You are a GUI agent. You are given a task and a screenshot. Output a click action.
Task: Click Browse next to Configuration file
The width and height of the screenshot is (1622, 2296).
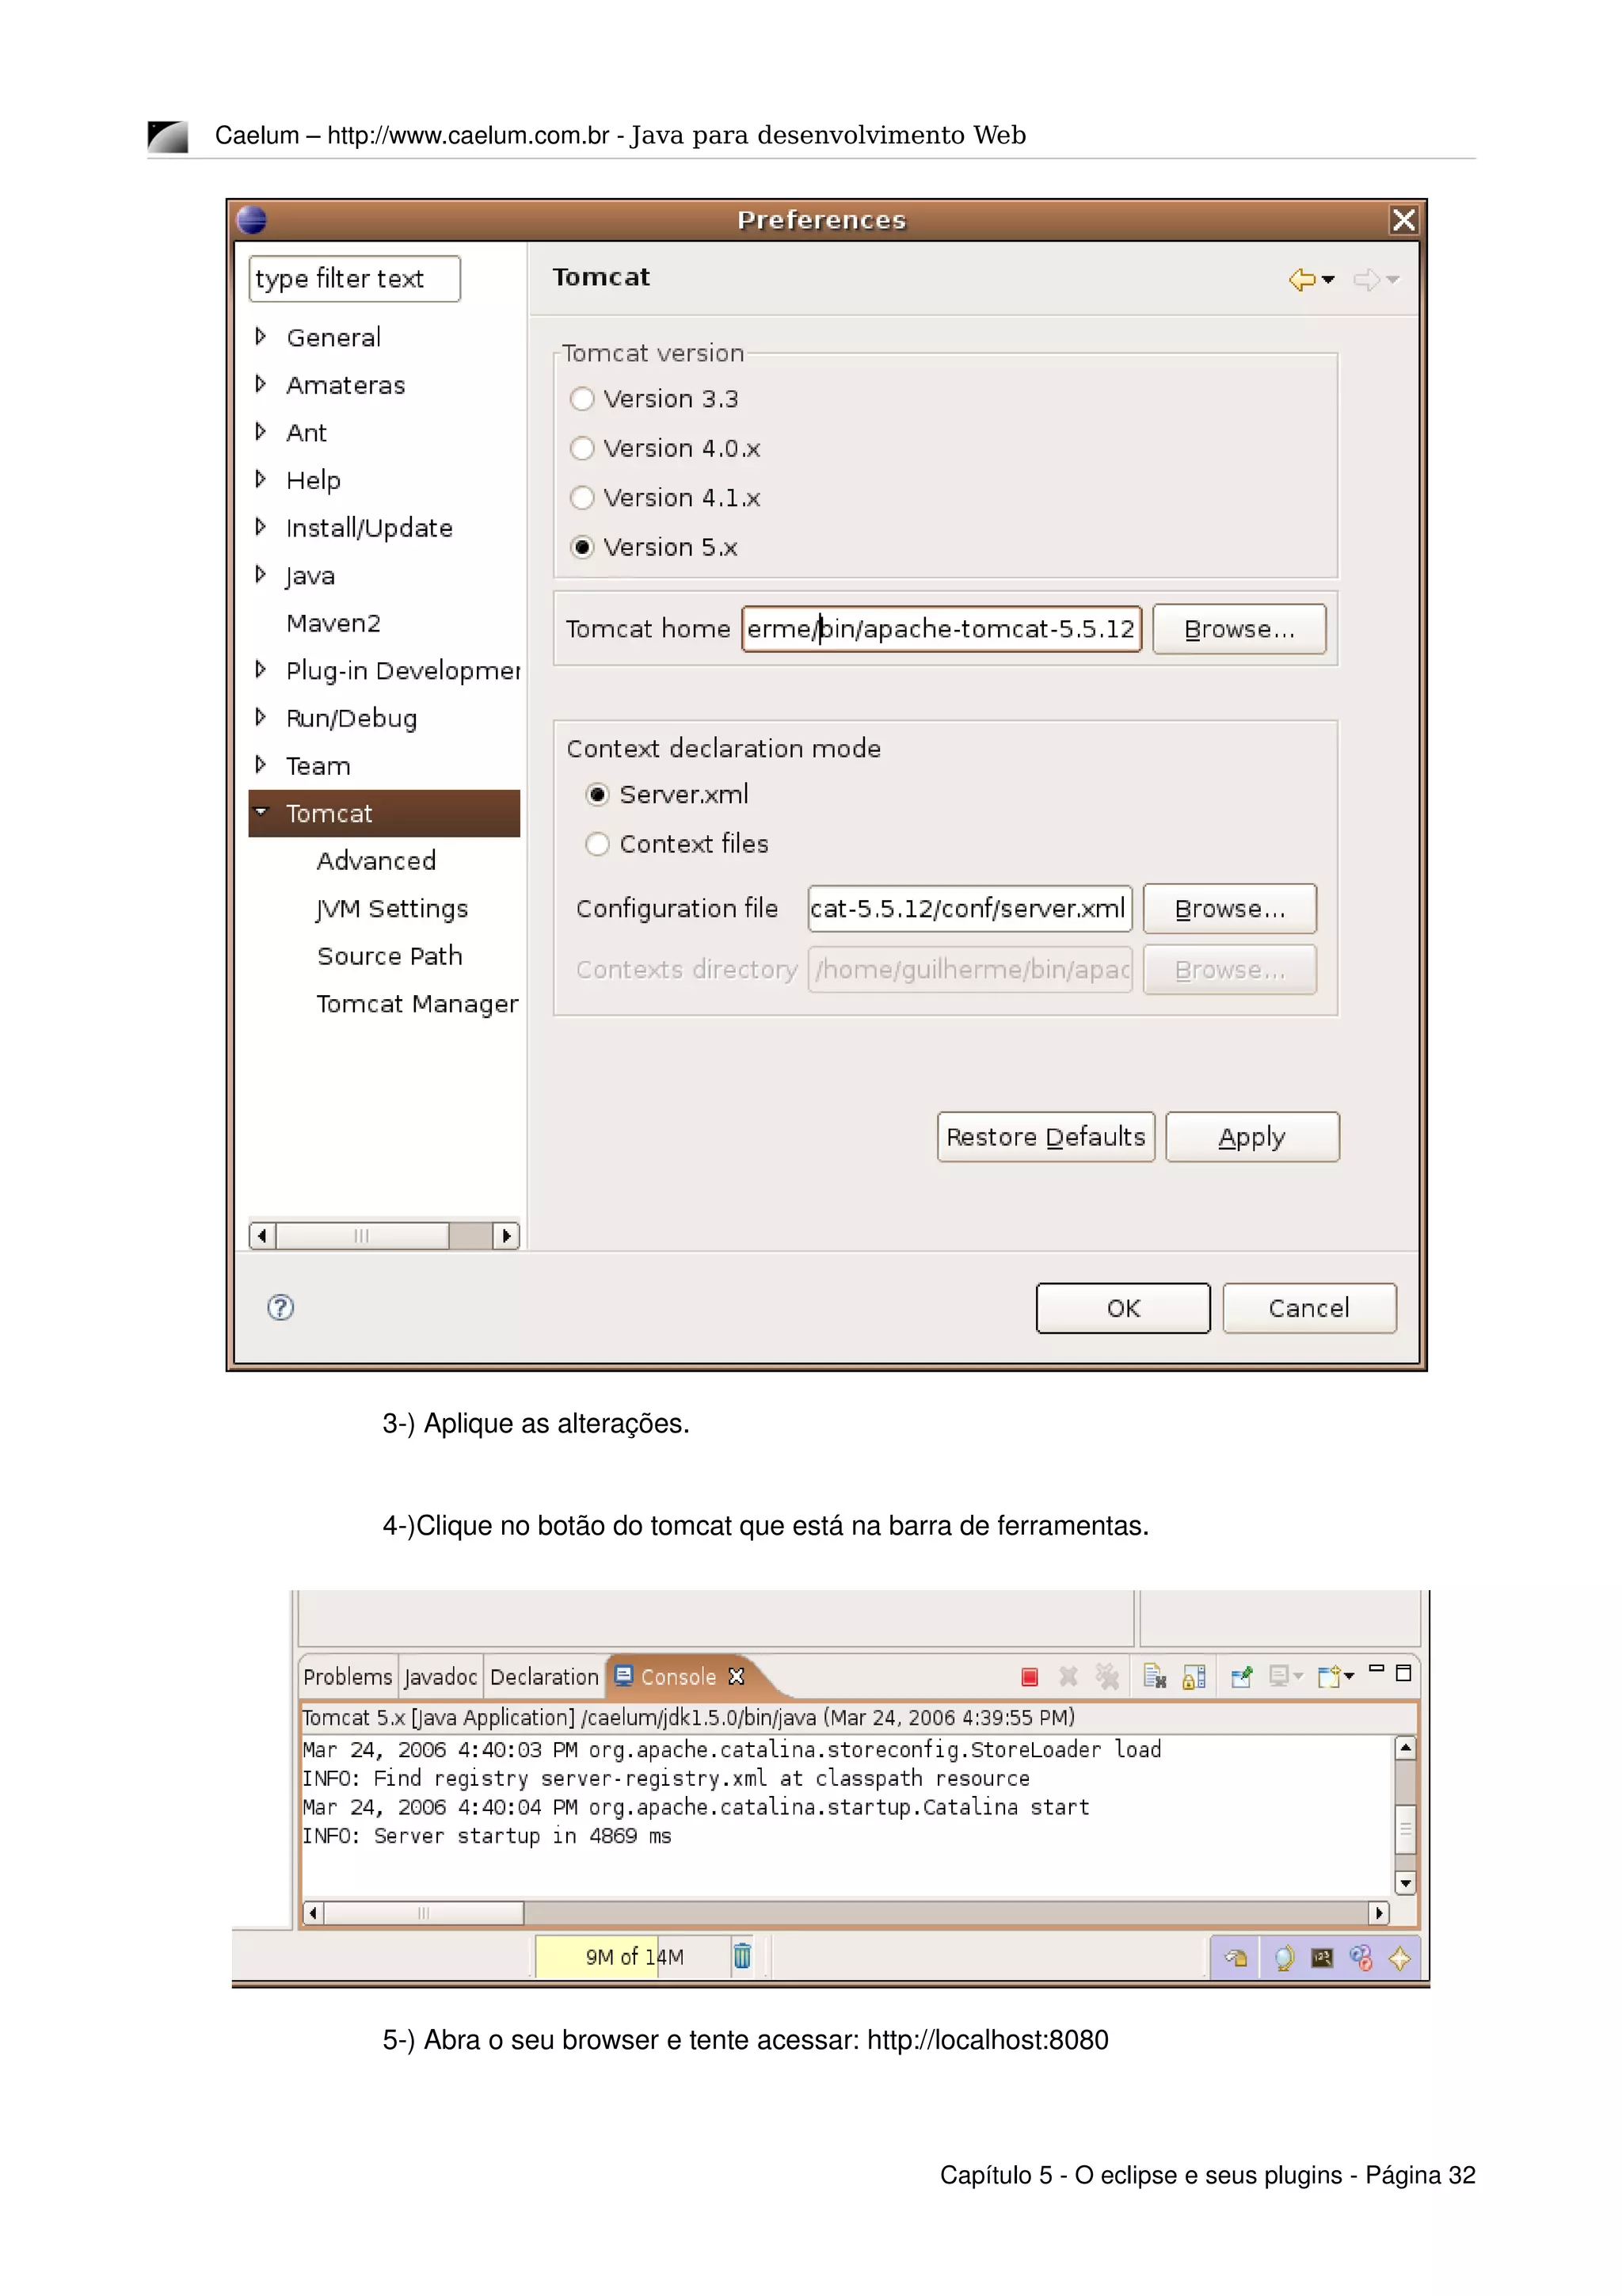1229,909
